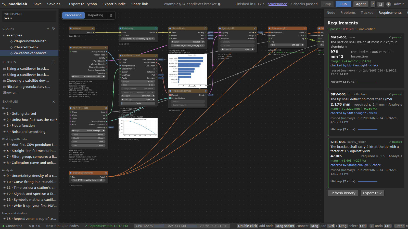The image size is (408, 229).
Task: Adjust the Width 40 mm slider
Action: (x=88, y=134)
